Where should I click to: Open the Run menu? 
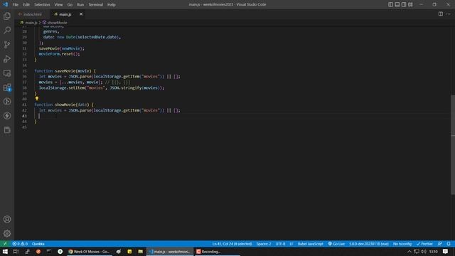tap(80, 5)
